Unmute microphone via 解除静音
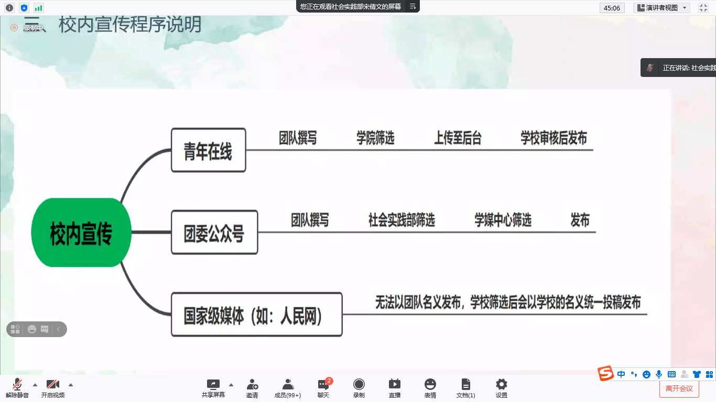The width and height of the screenshot is (716, 402). point(17,388)
